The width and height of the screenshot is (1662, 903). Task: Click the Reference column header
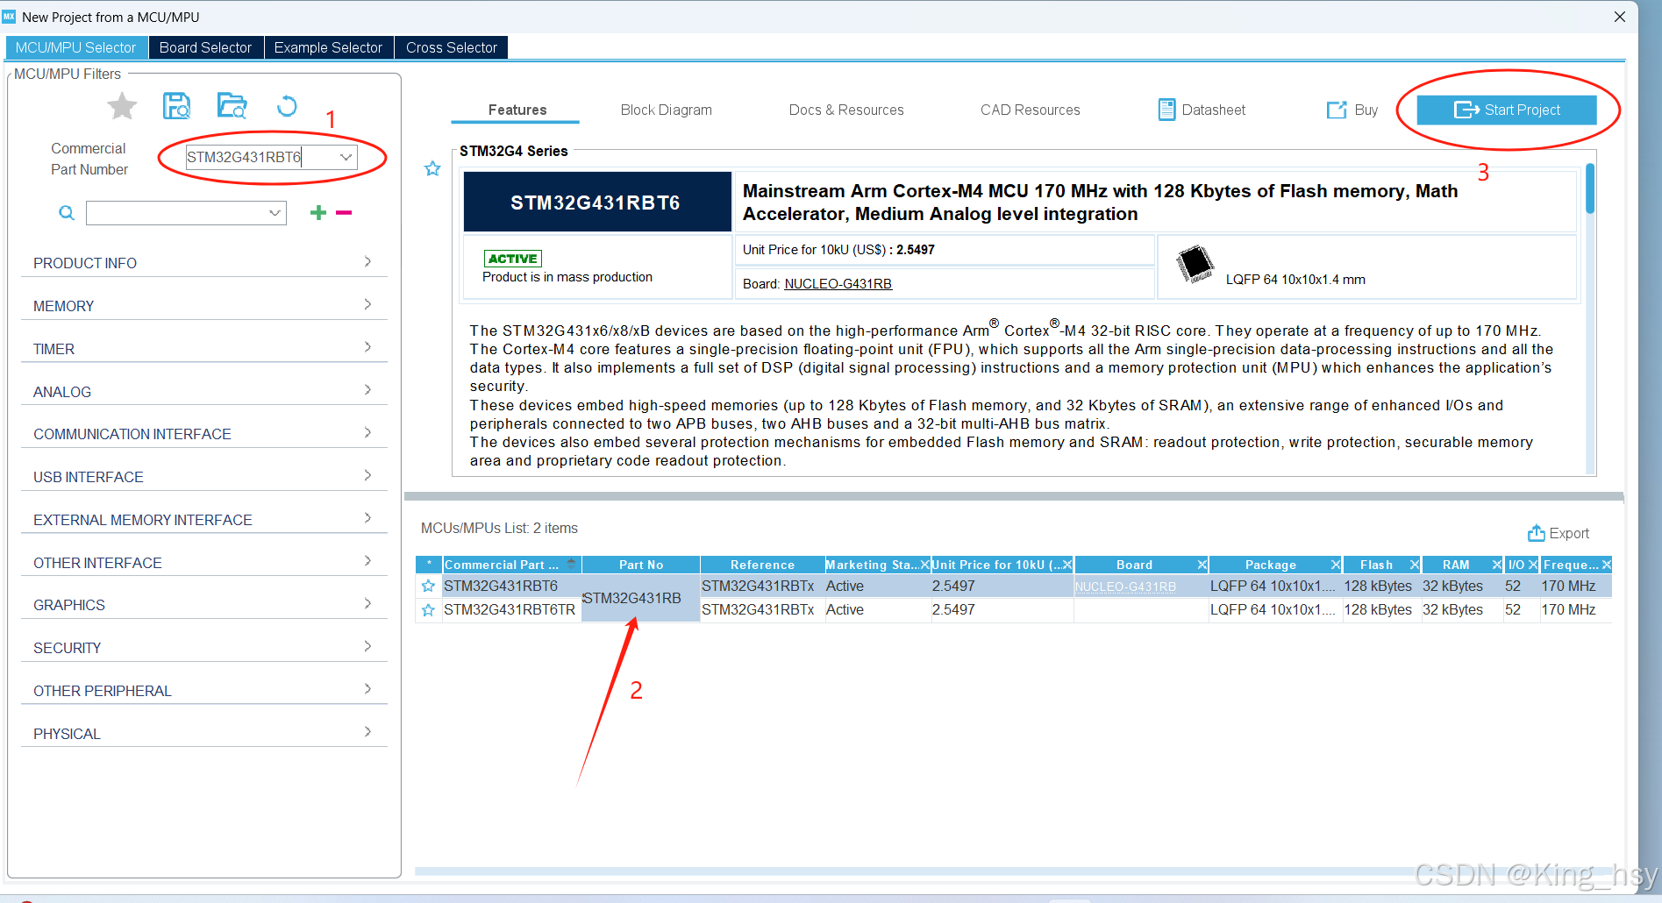pos(762,565)
